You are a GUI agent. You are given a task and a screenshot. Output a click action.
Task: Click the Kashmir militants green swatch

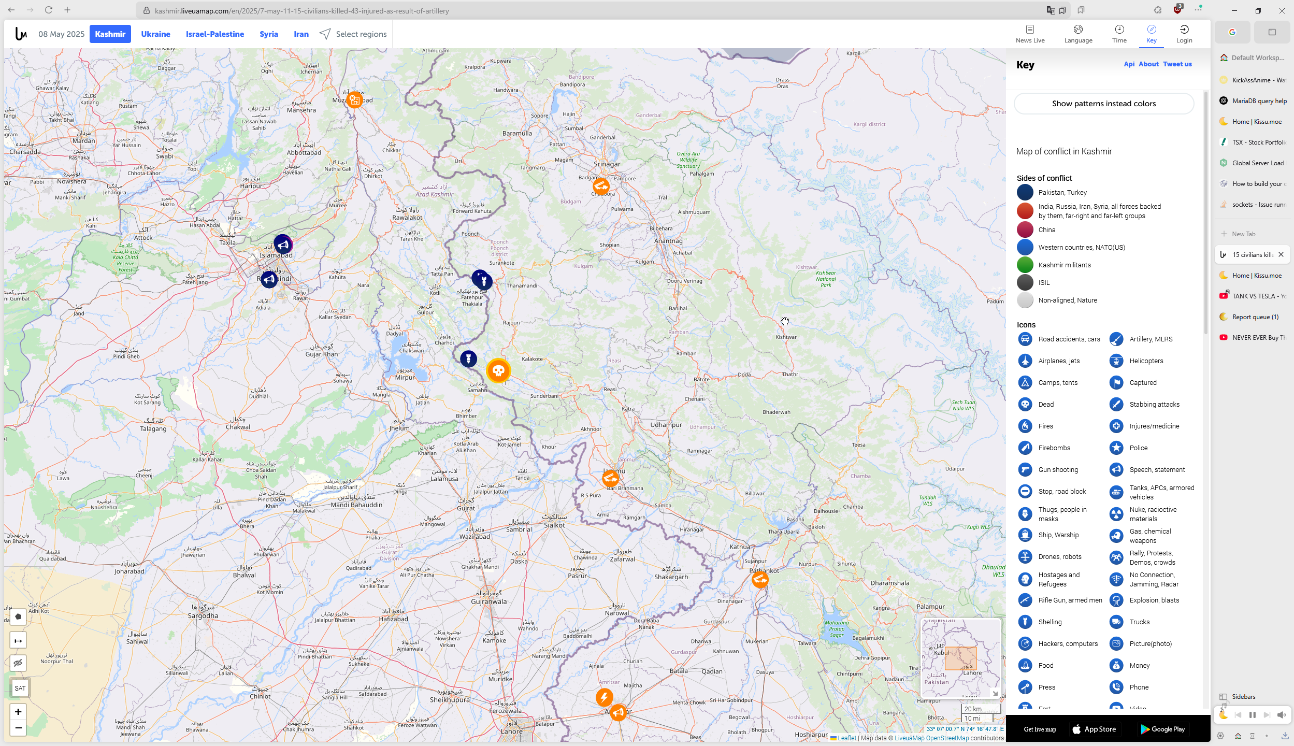(x=1025, y=265)
